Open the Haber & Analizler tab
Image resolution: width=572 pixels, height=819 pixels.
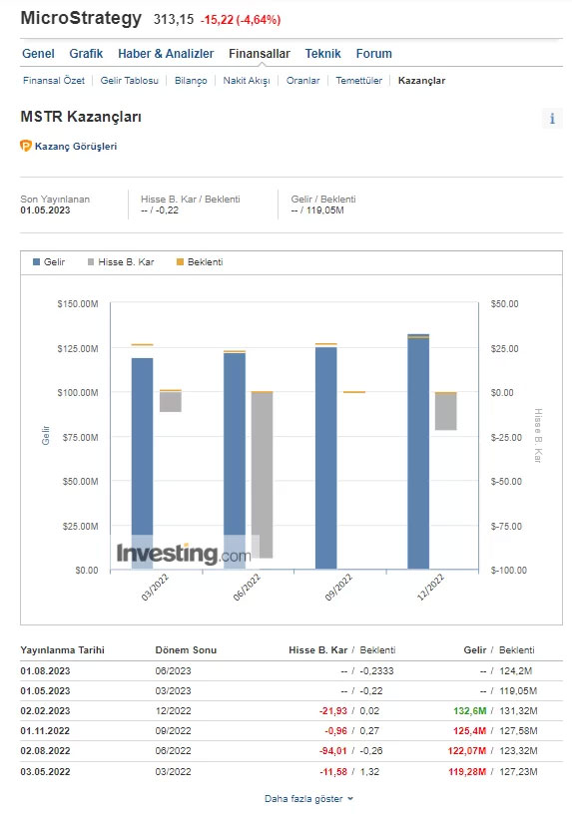[166, 54]
